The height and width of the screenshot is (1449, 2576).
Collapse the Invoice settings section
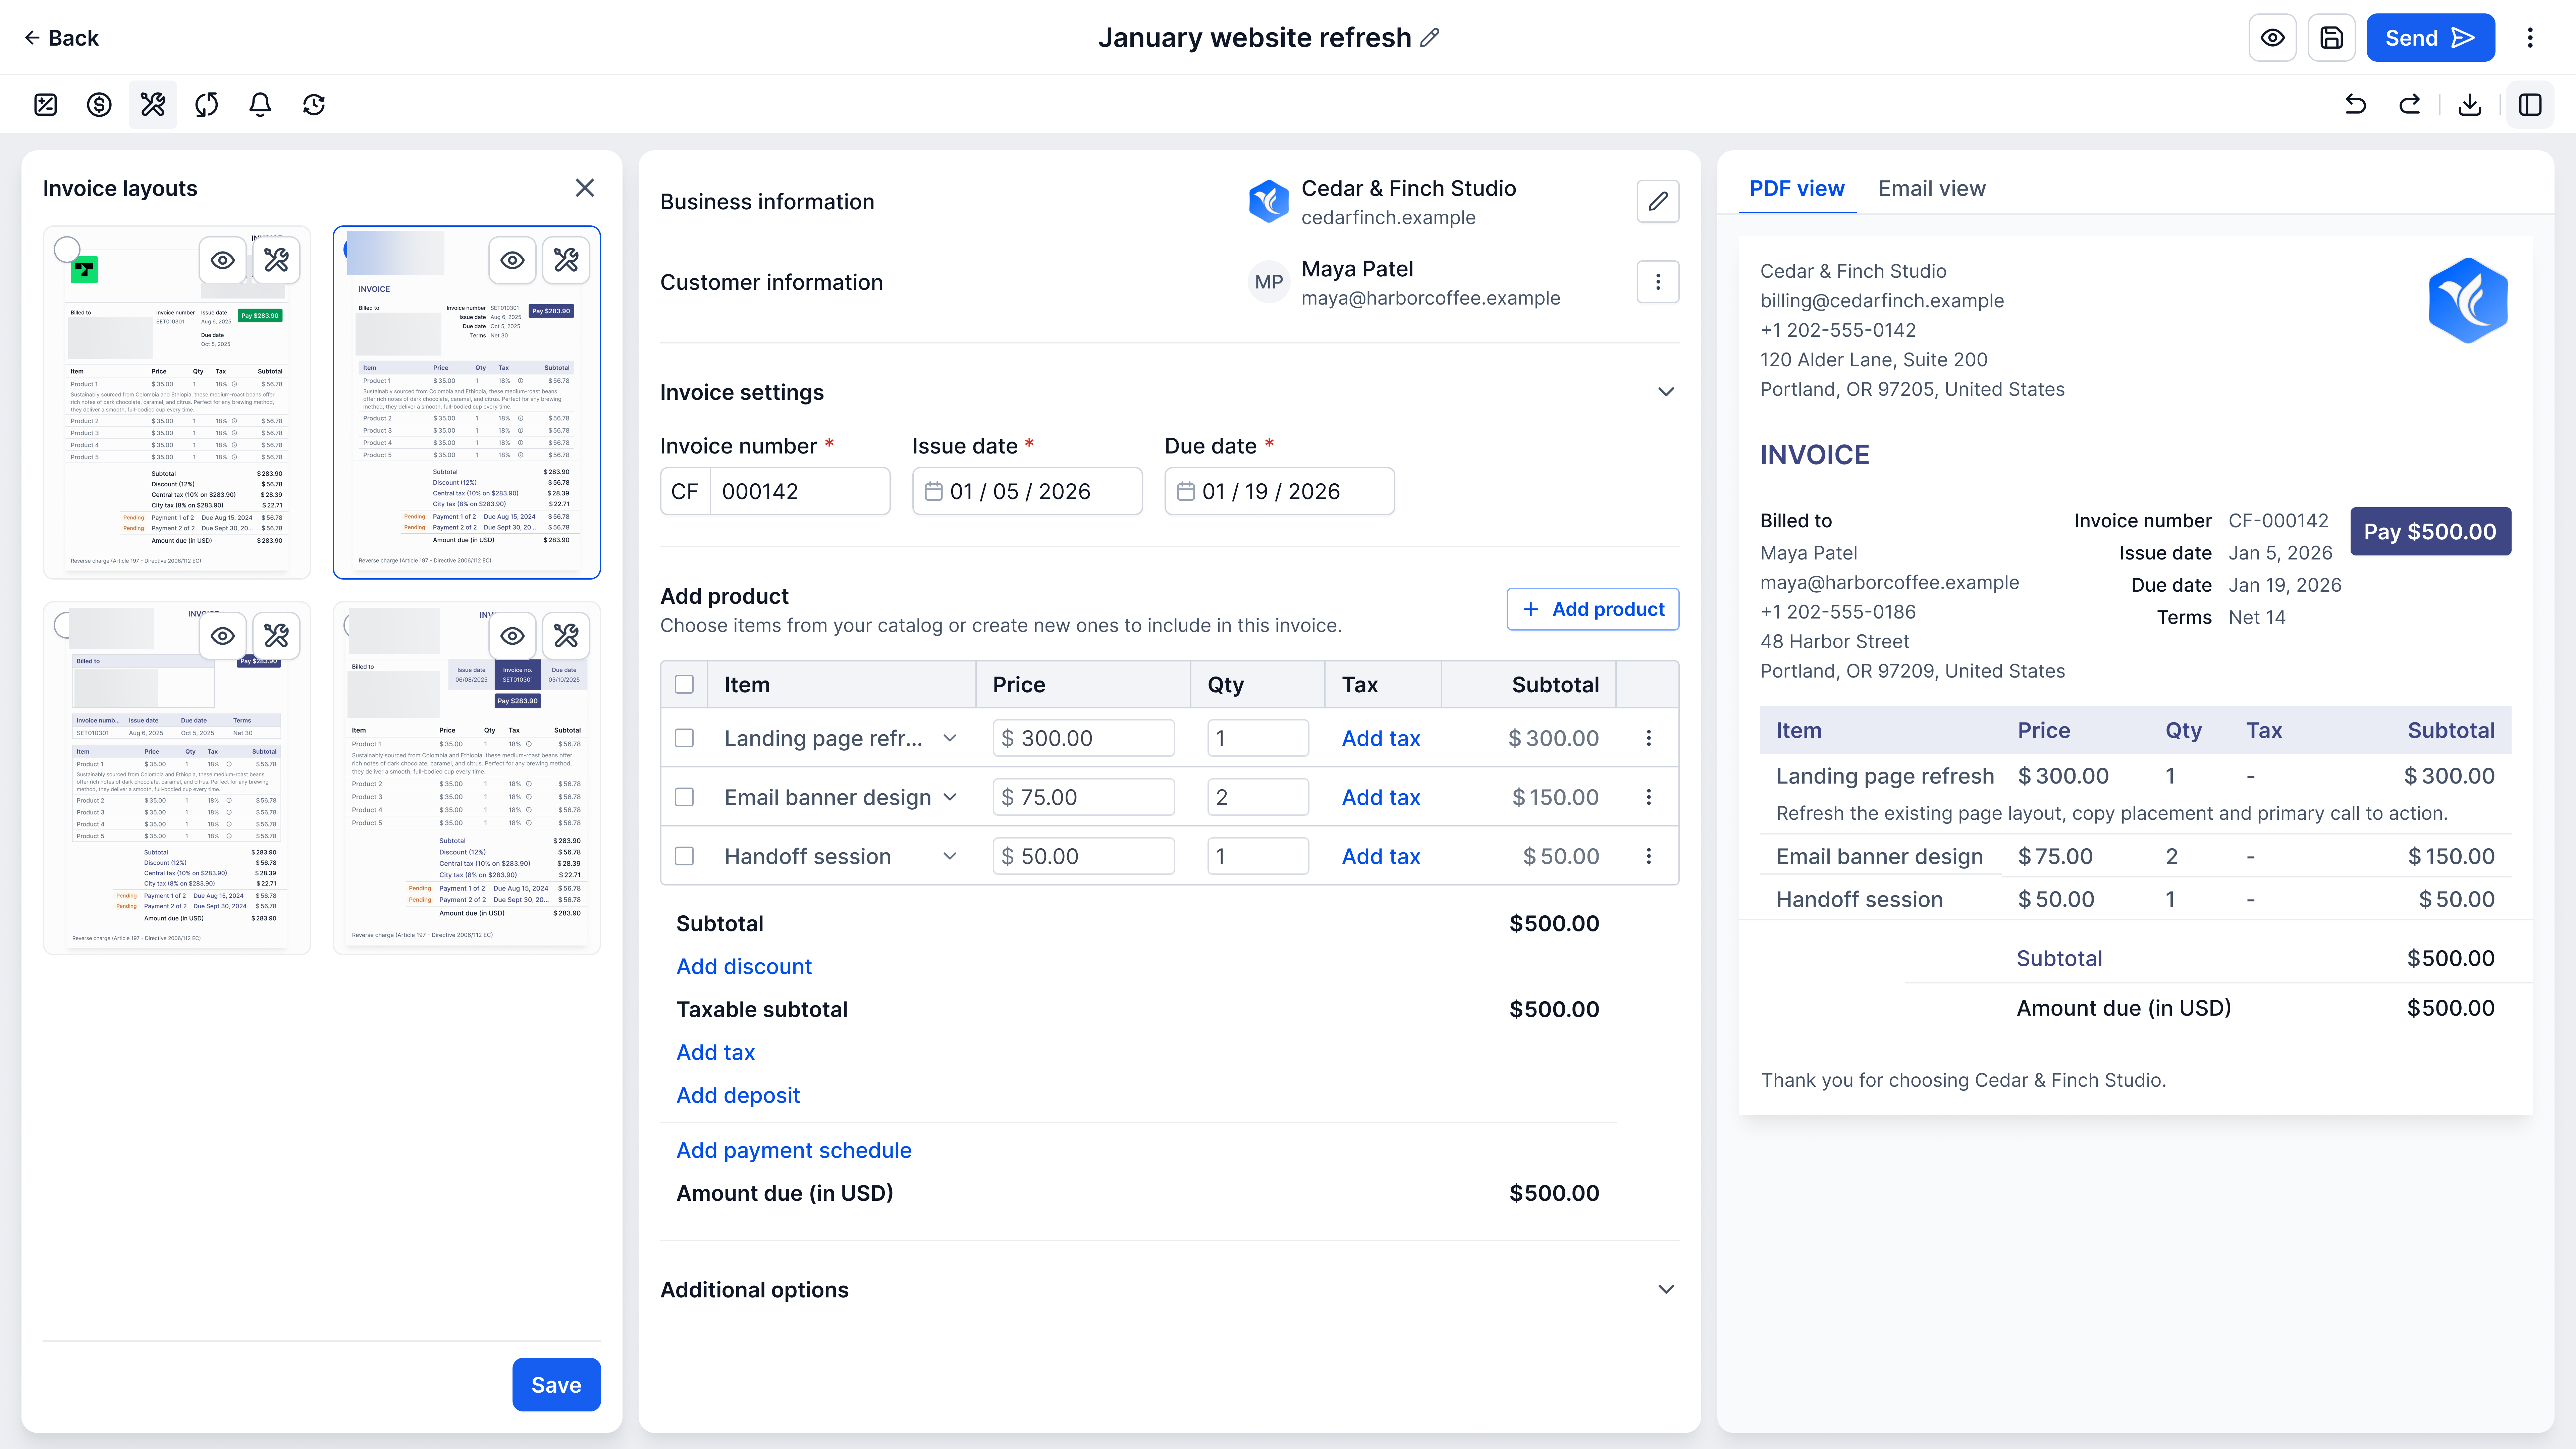click(x=1666, y=392)
